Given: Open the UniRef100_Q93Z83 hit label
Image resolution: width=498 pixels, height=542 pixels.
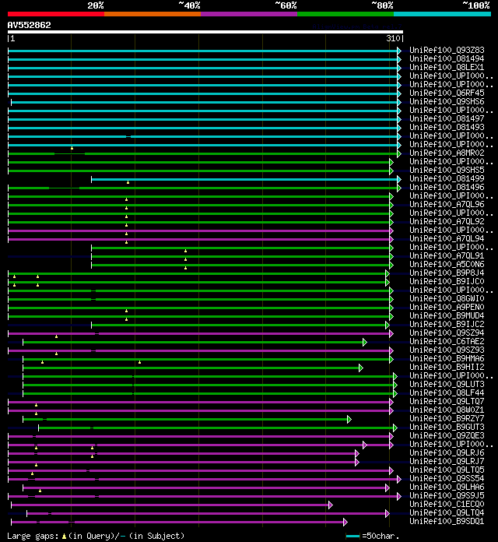Looking at the screenshot, I should 447,50.
